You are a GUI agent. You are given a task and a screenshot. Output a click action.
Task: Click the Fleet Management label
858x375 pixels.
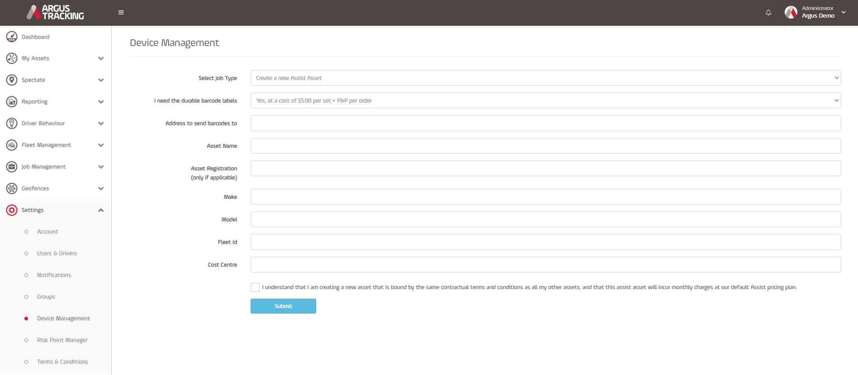46,145
